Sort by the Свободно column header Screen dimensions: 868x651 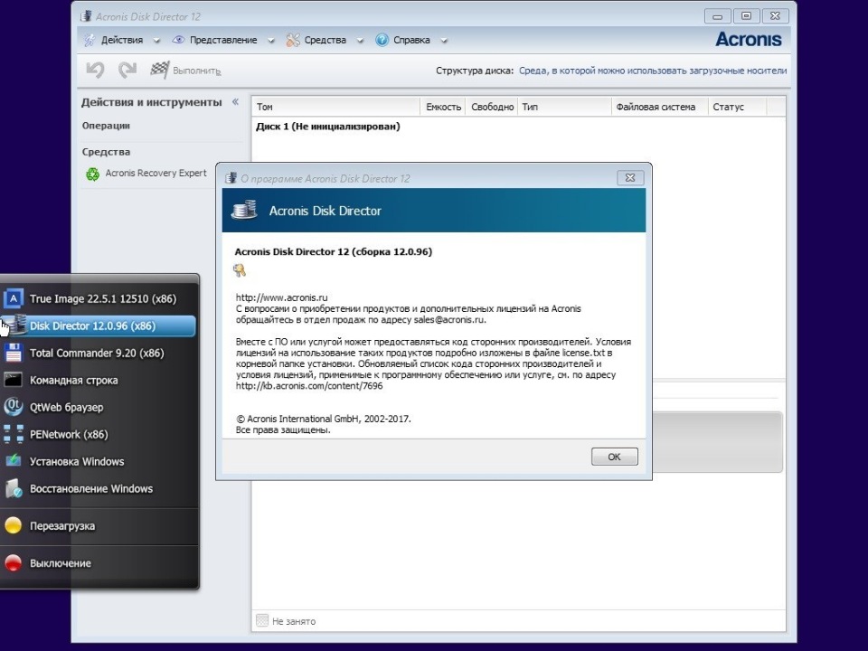coord(492,107)
